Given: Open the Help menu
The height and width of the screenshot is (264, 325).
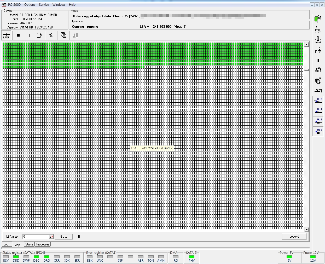Looking at the screenshot, I should tap(72, 4).
